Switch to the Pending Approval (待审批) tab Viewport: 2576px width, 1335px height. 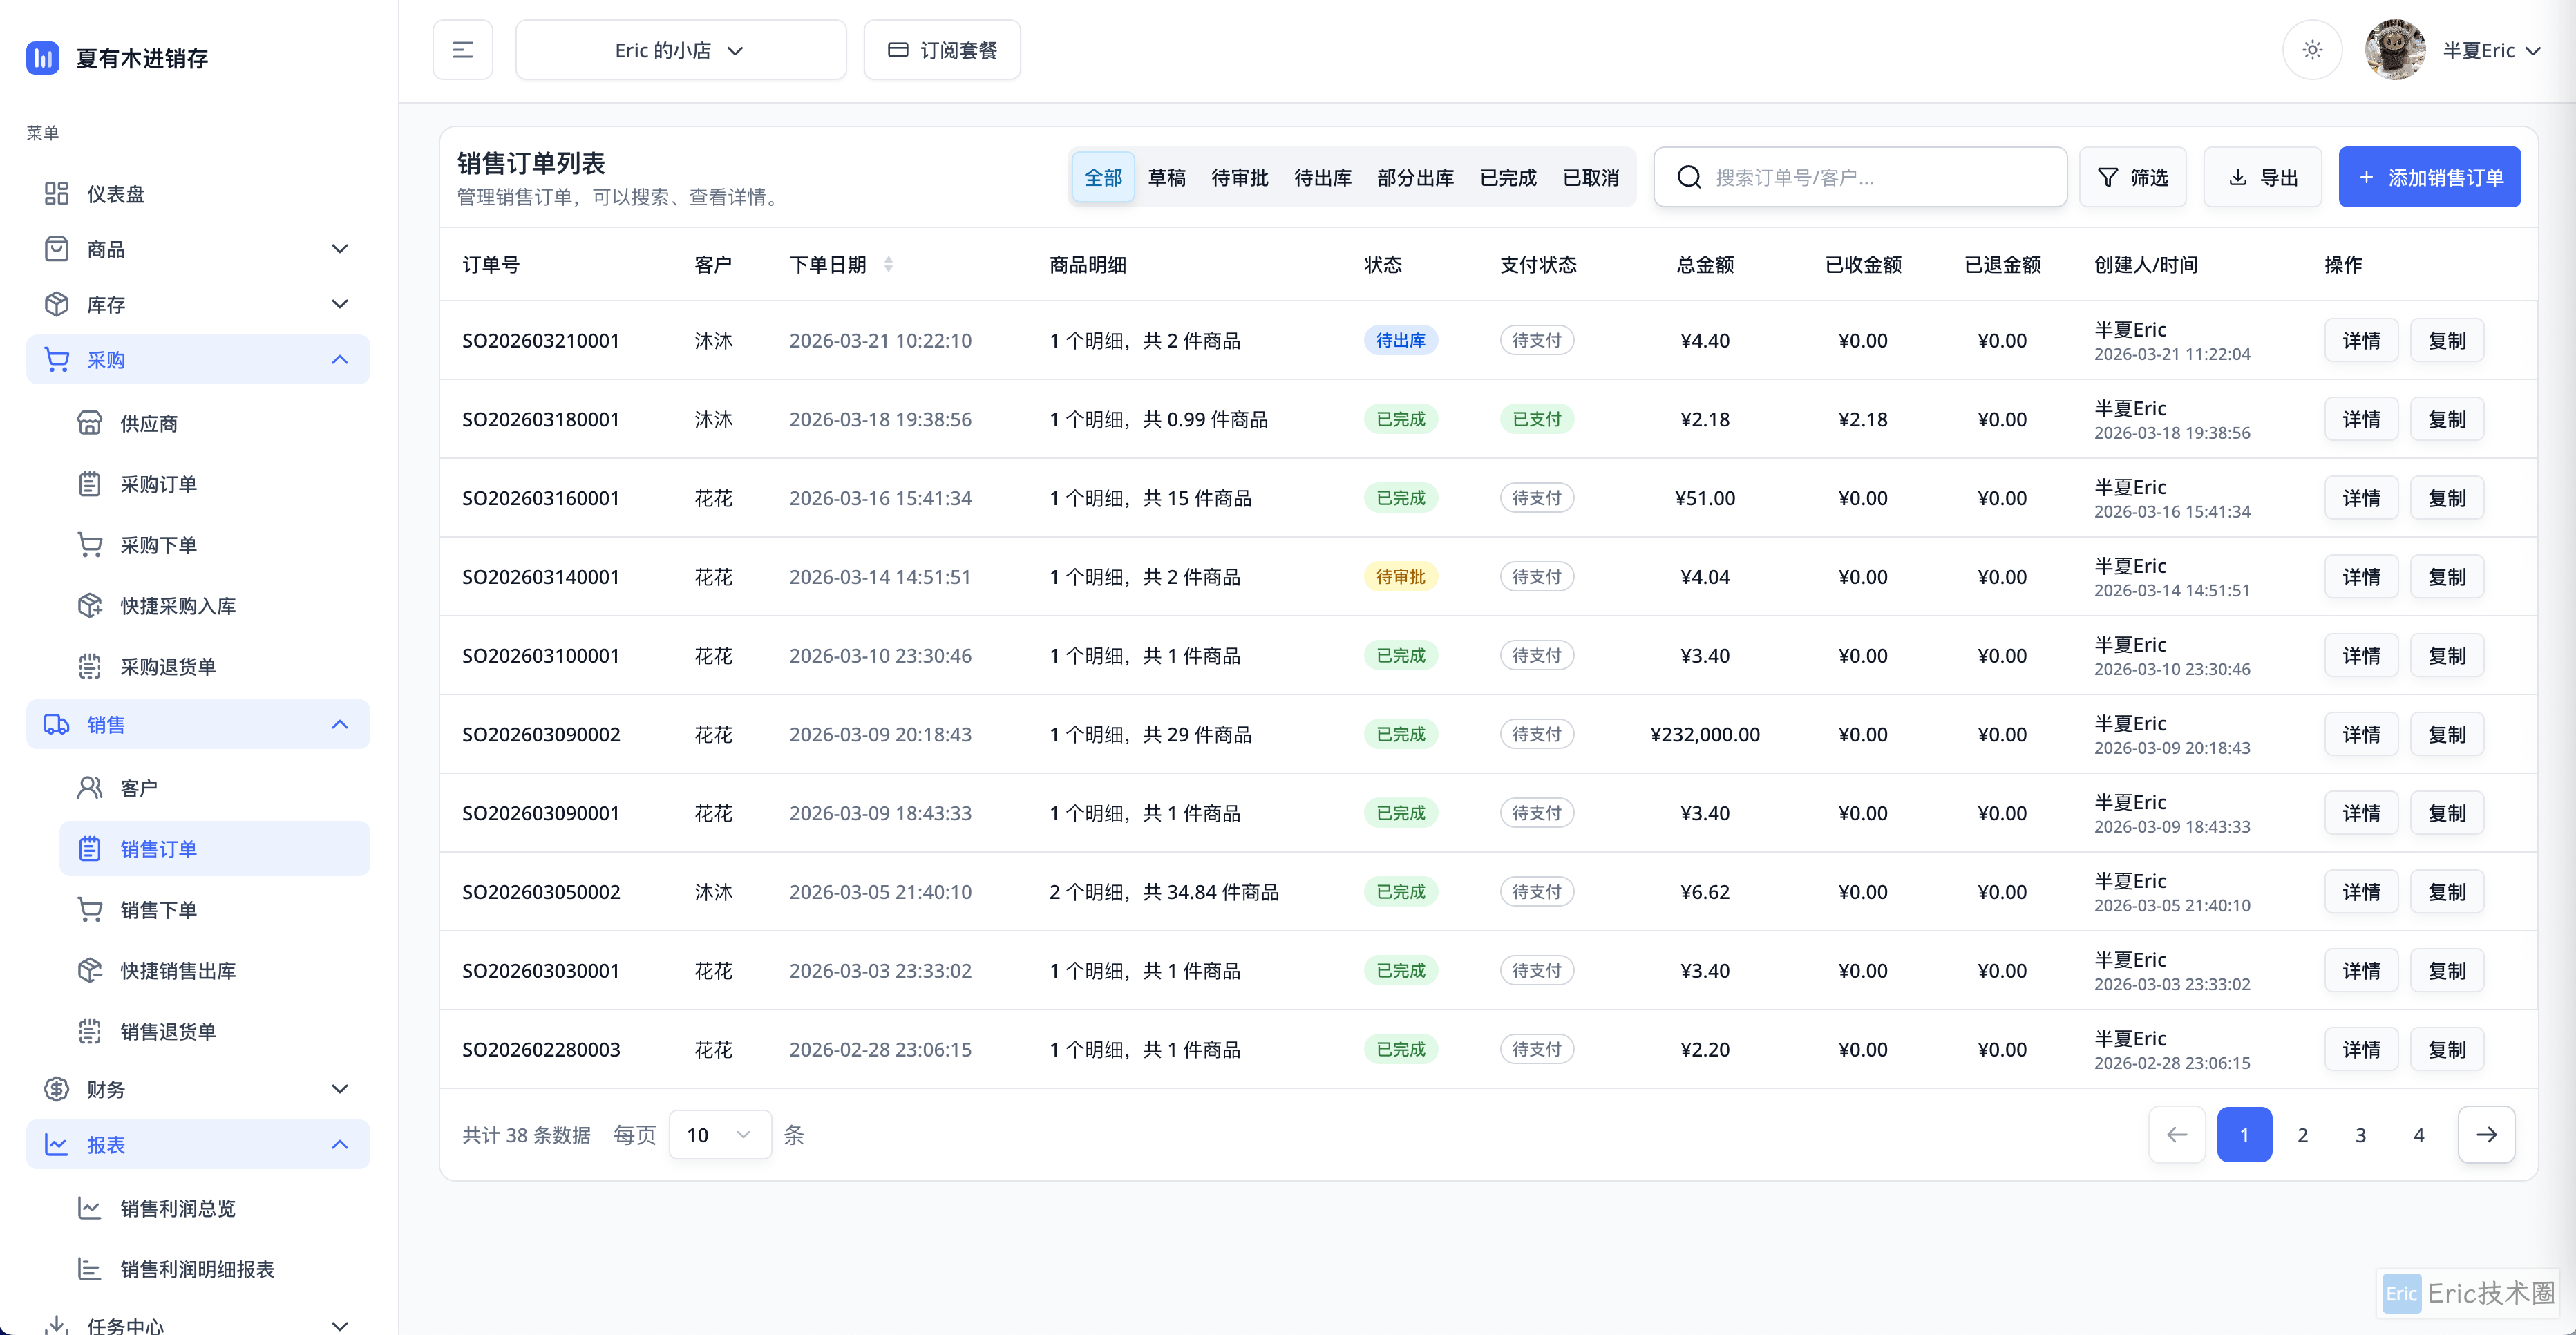click(x=1239, y=178)
